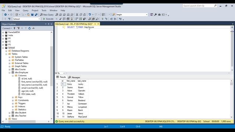The height and width of the screenshot is (132, 235).
Task: Expand the India database node
Action: pyautogui.click(x=3, y=36)
